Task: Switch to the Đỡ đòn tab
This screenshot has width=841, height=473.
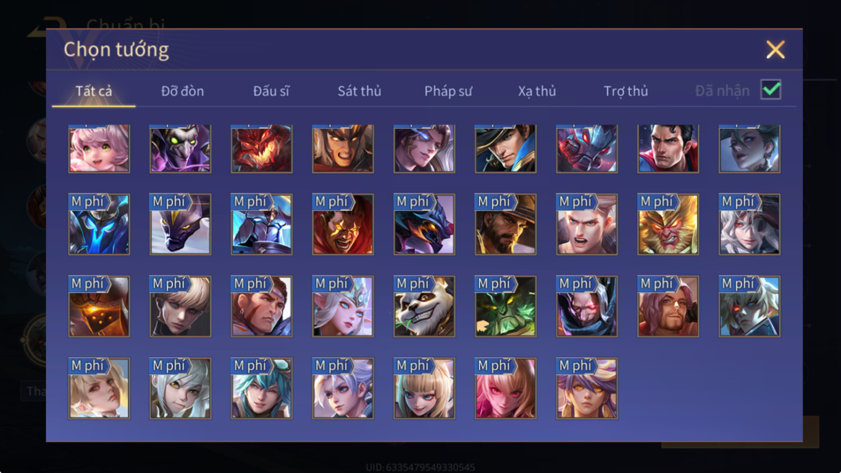Action: 183,91
